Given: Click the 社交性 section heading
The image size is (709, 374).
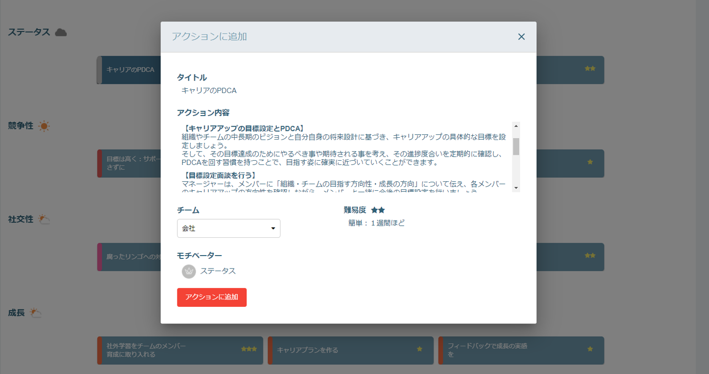Looking at the screenshot, I should click(x=21, y=219).
